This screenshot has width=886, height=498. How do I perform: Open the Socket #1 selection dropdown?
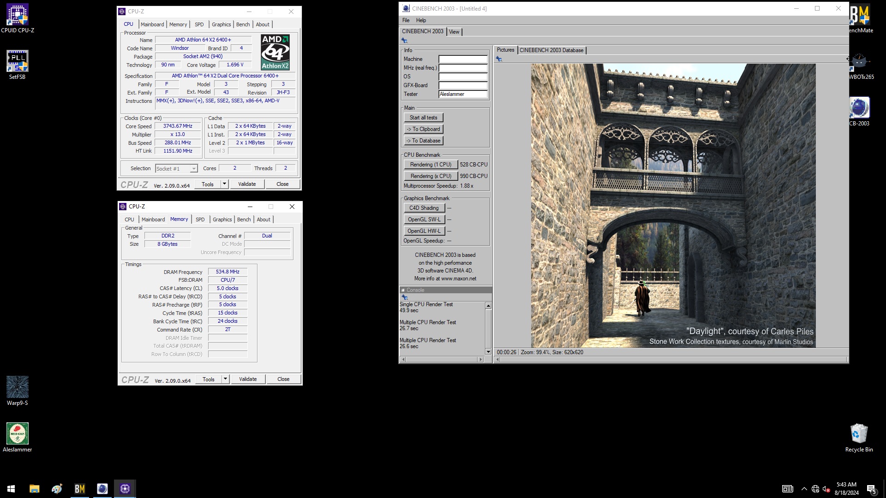click(176, 169)
